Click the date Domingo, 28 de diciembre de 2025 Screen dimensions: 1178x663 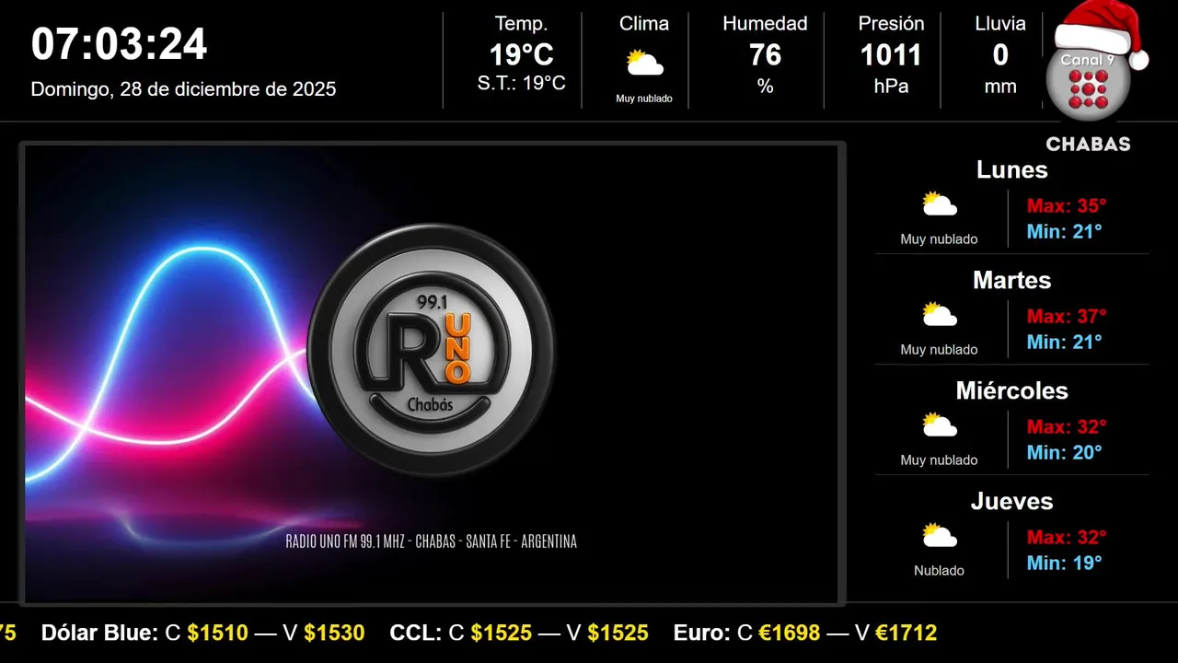click(x=184, y=89)
